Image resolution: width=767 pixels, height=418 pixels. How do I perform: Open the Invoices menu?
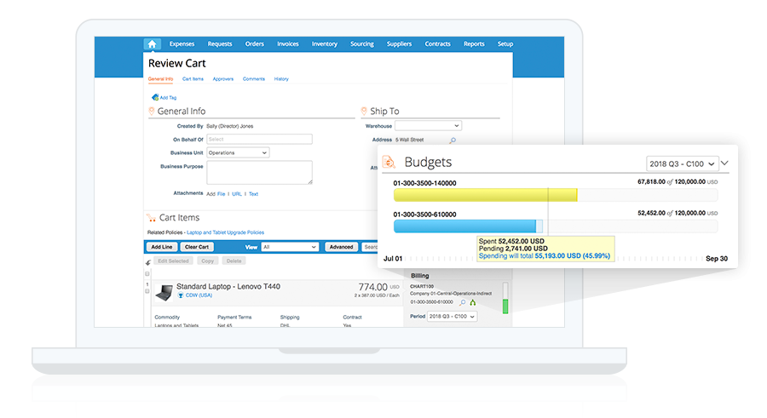(288, 44)
